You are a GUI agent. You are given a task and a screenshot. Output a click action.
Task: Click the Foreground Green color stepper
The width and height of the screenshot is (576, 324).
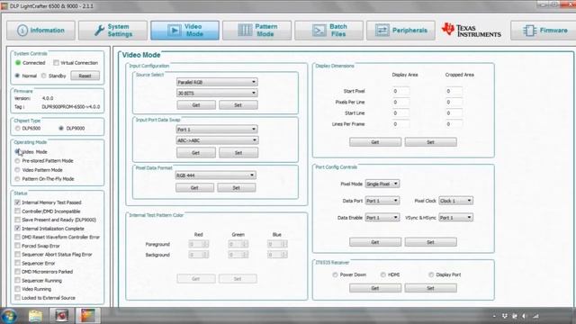point(238,244)
